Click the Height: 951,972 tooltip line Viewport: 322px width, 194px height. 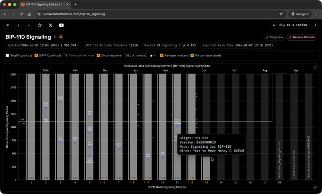[194, 138]
